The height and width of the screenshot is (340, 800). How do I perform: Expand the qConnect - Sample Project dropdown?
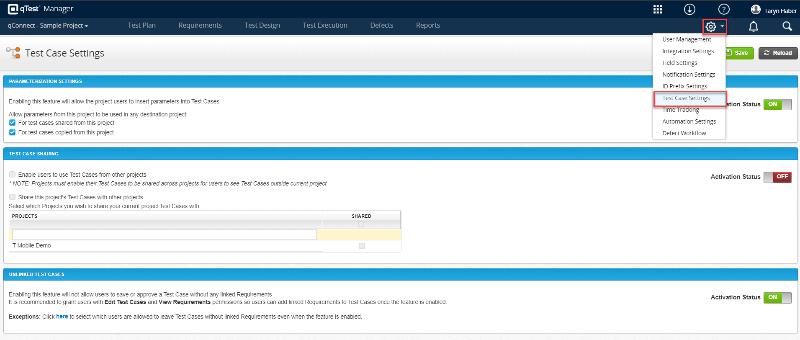click(x=48, y=26)
